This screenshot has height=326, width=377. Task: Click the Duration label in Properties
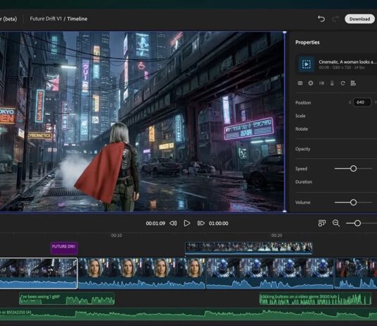(304, 182)
